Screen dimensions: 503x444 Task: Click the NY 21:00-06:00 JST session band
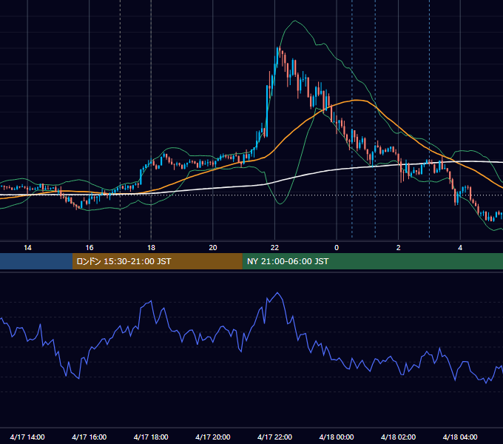tap(372, 261)
